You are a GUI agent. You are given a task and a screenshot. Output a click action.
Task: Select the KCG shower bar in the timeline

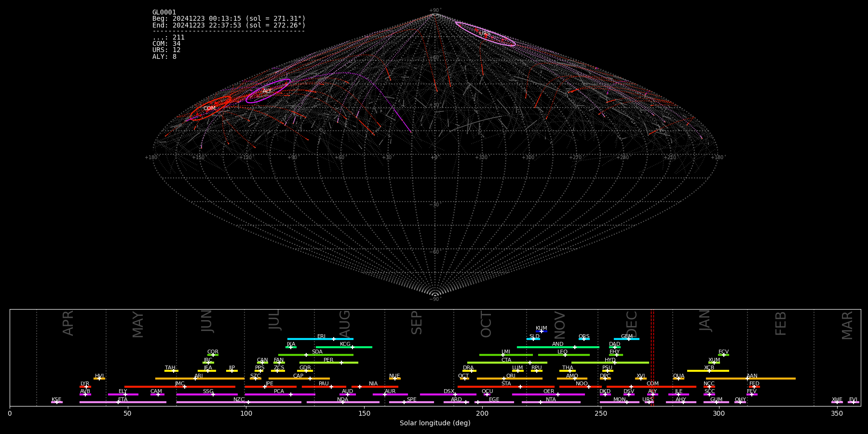(344, 347)
